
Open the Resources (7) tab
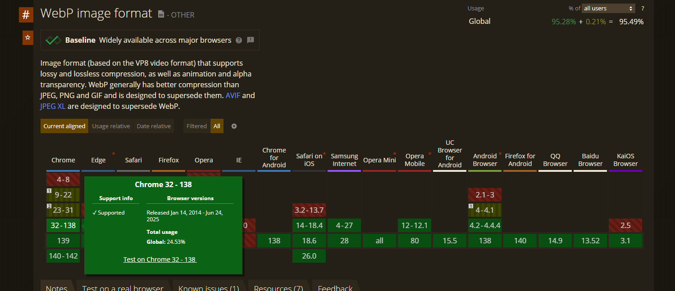278,288
